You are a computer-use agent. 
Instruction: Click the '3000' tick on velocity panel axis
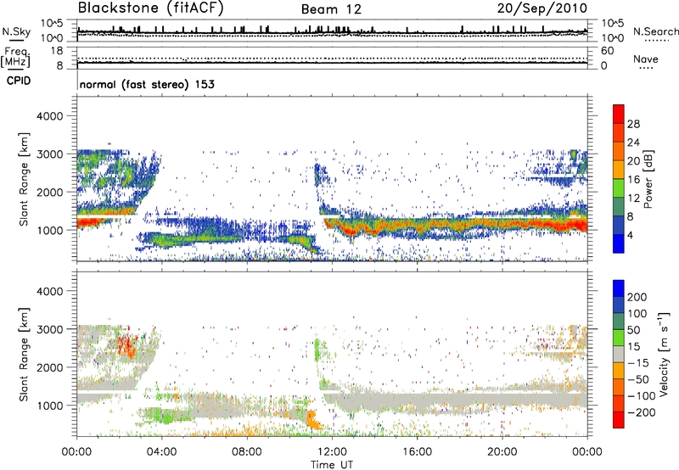click(49, 329)
